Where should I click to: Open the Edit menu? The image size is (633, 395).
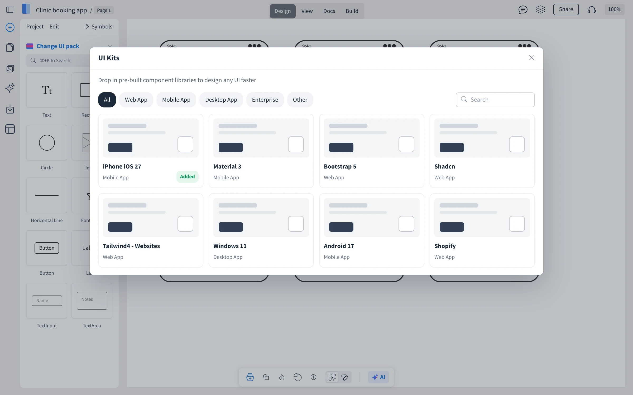click(54, 27)
